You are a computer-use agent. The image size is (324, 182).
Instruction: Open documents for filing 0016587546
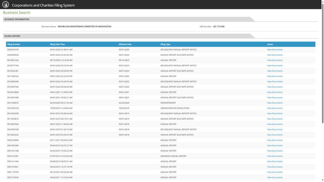[x=275, y=87]
